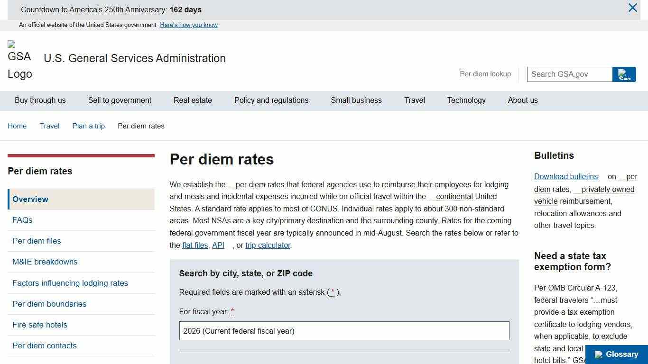Open the FAQs page
Screen dimensions: 648x364
pos(22,220)
